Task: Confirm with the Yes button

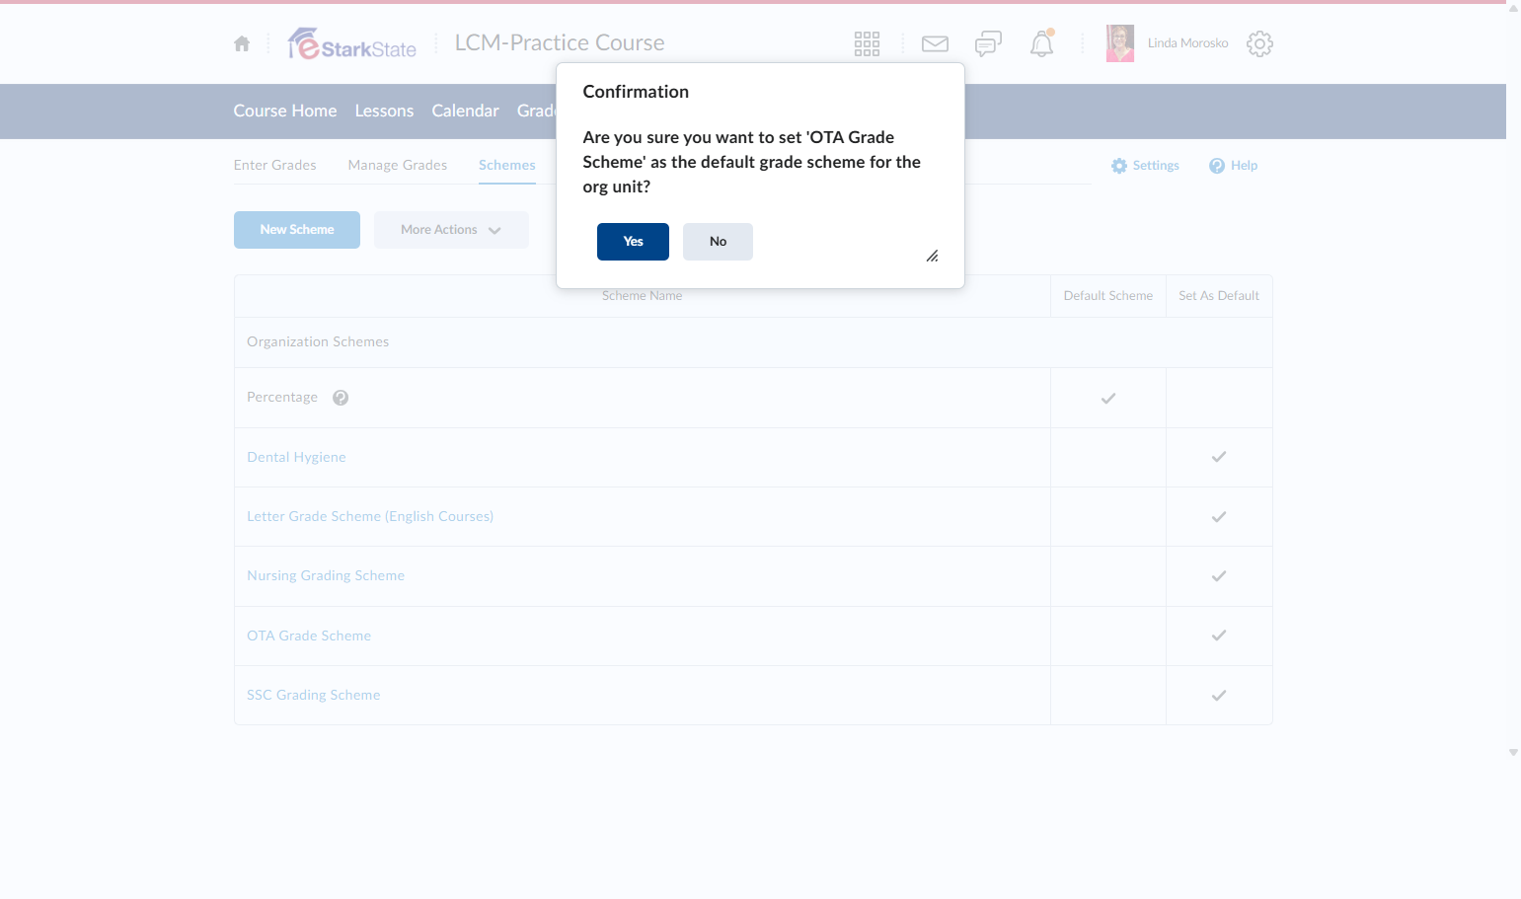Action: 633,242
